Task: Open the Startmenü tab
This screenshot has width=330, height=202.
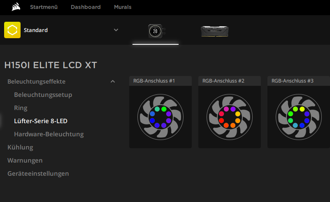Action: pyautogui.click(x=44, y=7)
